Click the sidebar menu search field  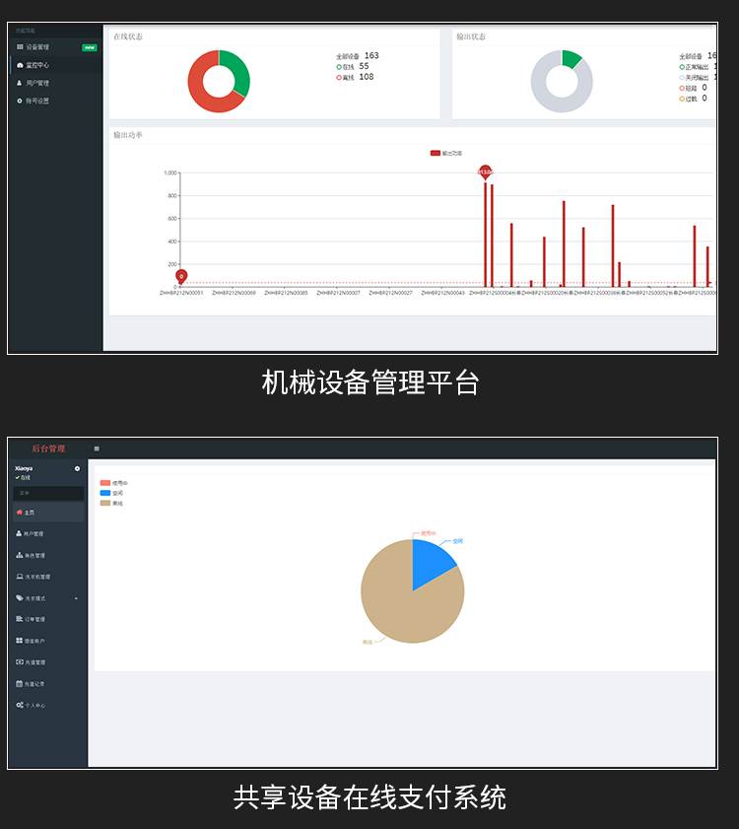point(48,493)
